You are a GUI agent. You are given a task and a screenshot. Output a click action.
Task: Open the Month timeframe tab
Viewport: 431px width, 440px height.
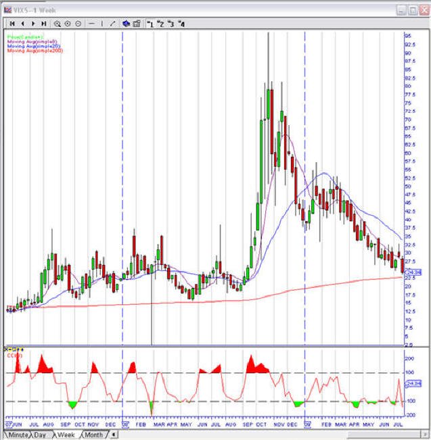click(x=94, y=435)
